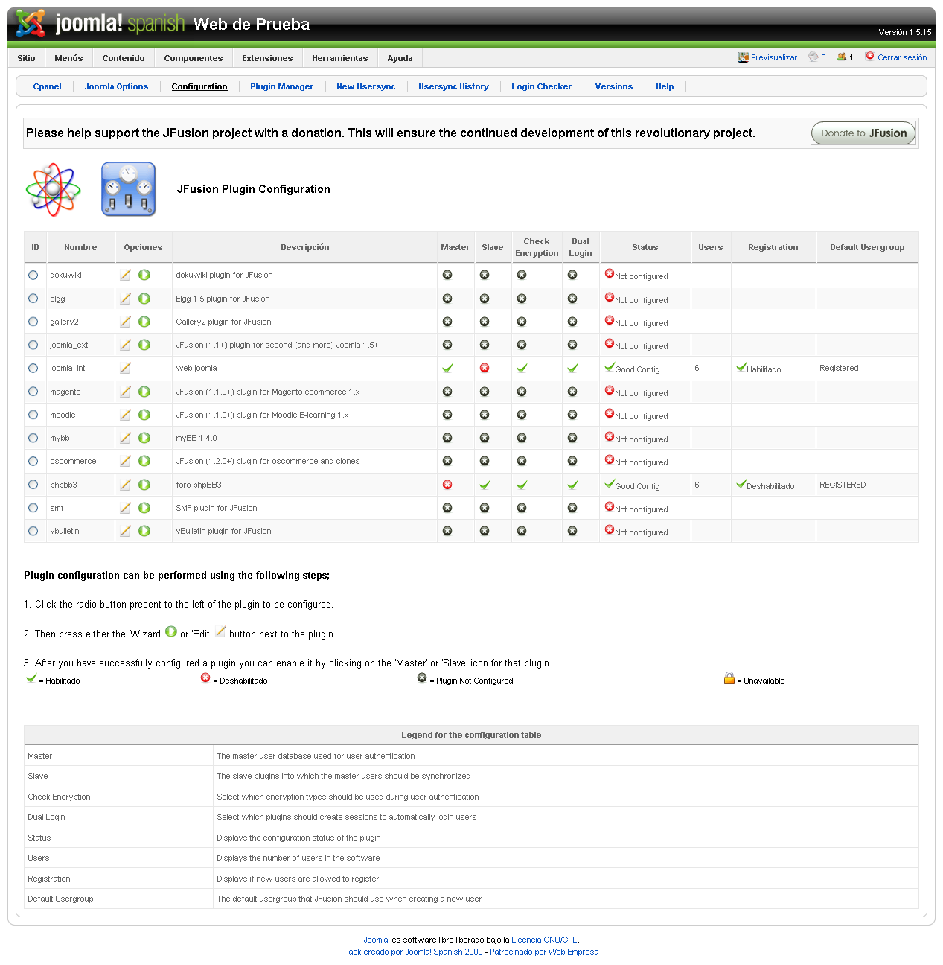
Task: Click the Donate to JFusion button
Action: click(x=863, y=133)
